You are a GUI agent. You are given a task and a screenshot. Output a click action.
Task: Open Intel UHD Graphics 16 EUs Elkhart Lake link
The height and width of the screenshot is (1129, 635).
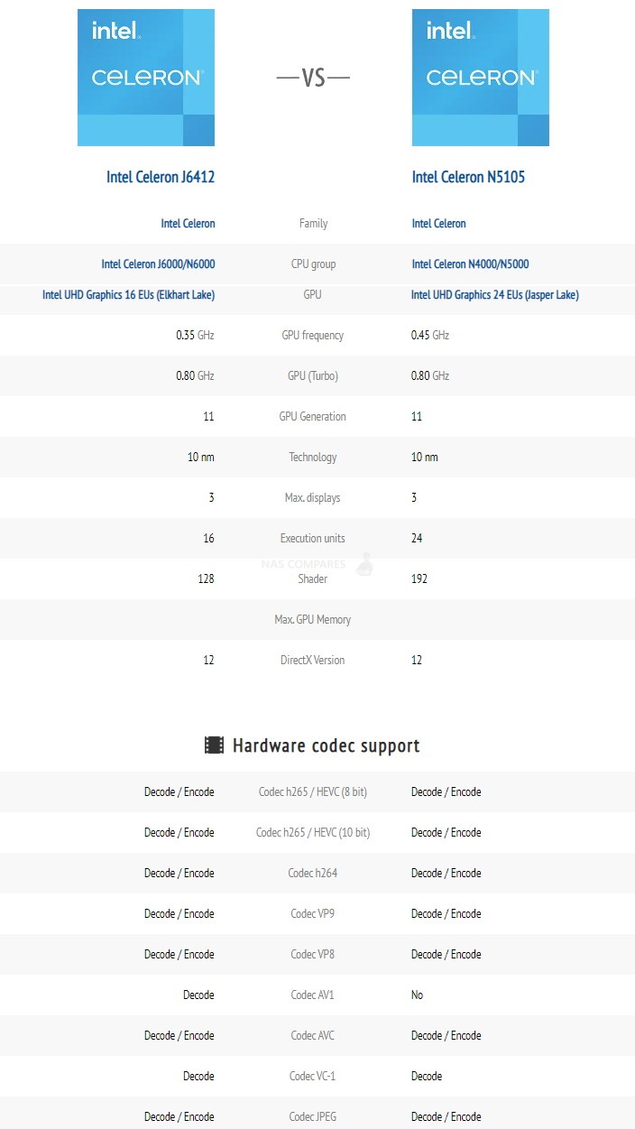[128, 295]
